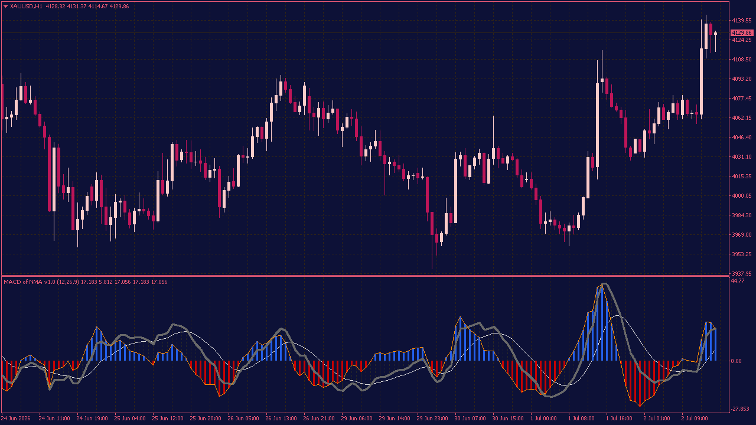Click the 2 Jul 01:00 time label
The width and height of the screenshot is (756, 425).
(658, 419)
